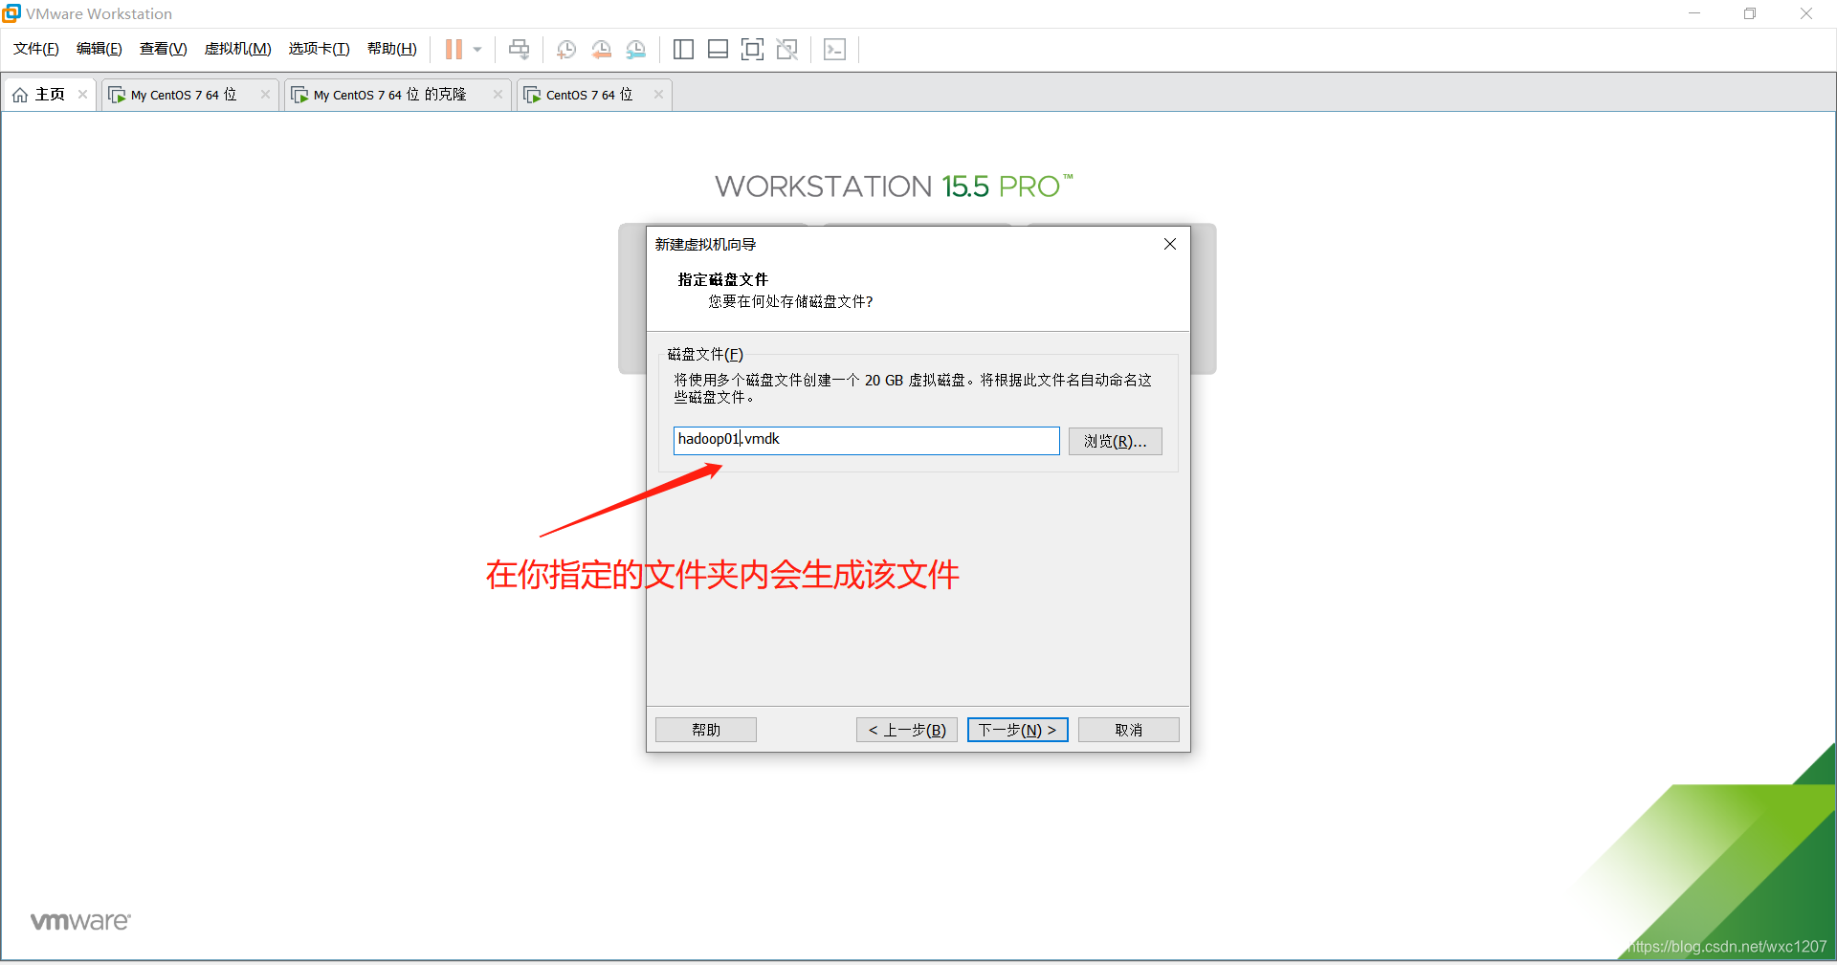Open the 选项卡(T) menu
1837x965 pixels.
(x=319, y=49)
